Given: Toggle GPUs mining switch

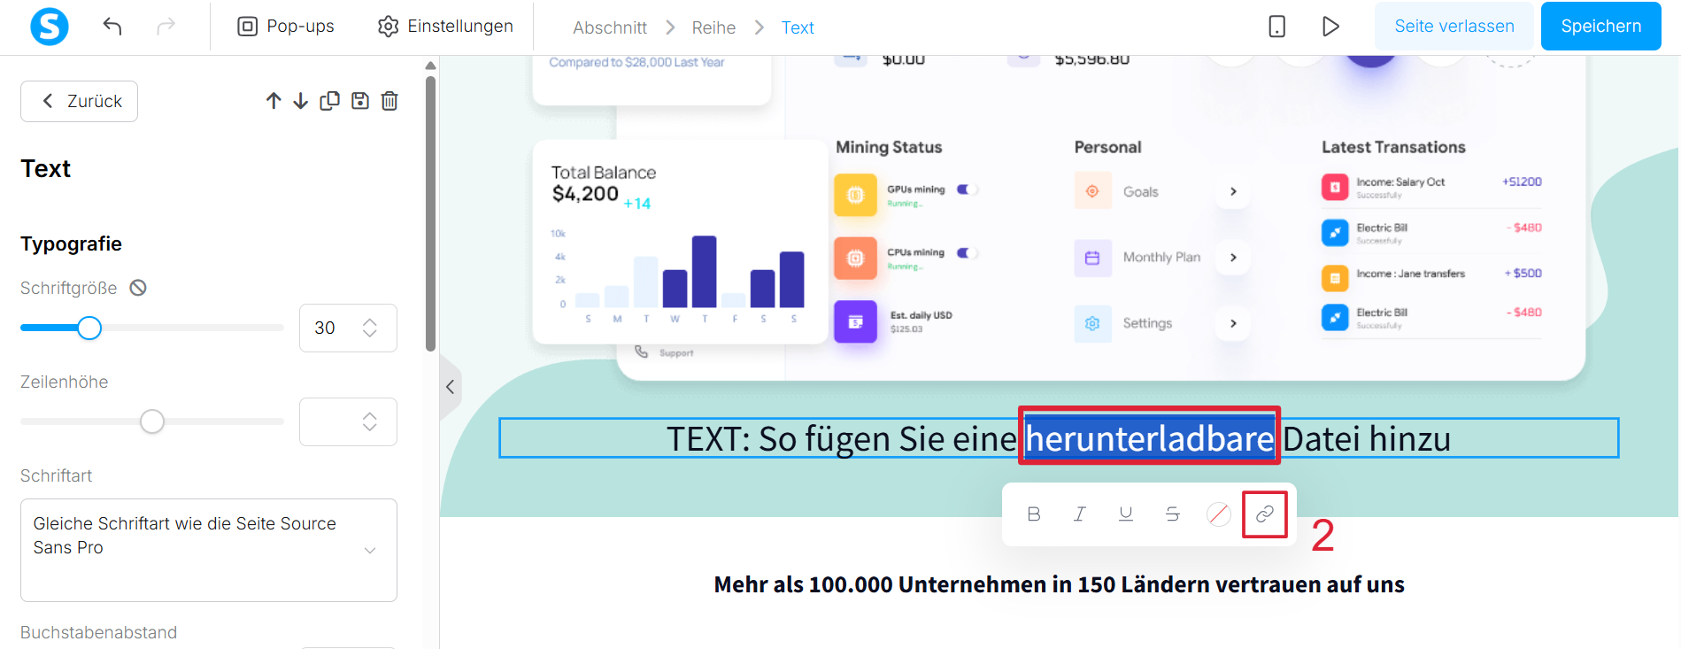Looking at the screenshot, I should (x=966, y=189).
